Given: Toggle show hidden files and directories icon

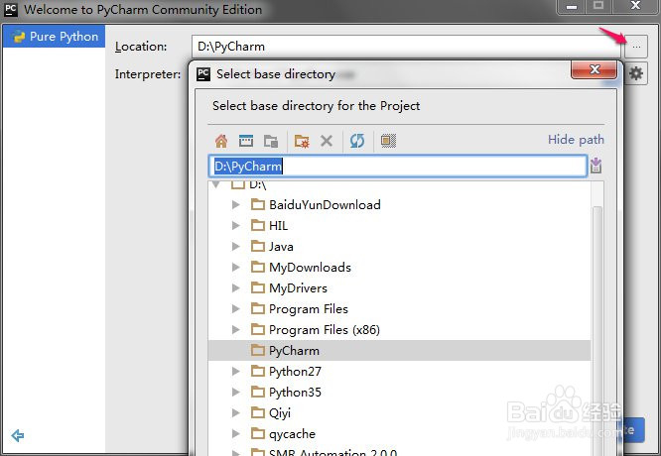Looking at the screenshot, I should (388, 141).
